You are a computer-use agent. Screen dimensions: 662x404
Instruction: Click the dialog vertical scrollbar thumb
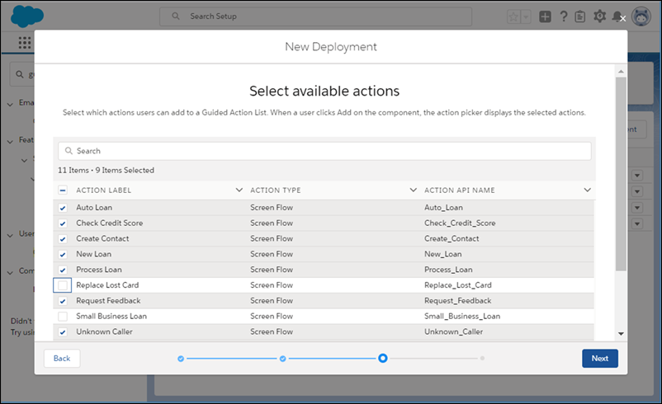(x=621, y=174)
